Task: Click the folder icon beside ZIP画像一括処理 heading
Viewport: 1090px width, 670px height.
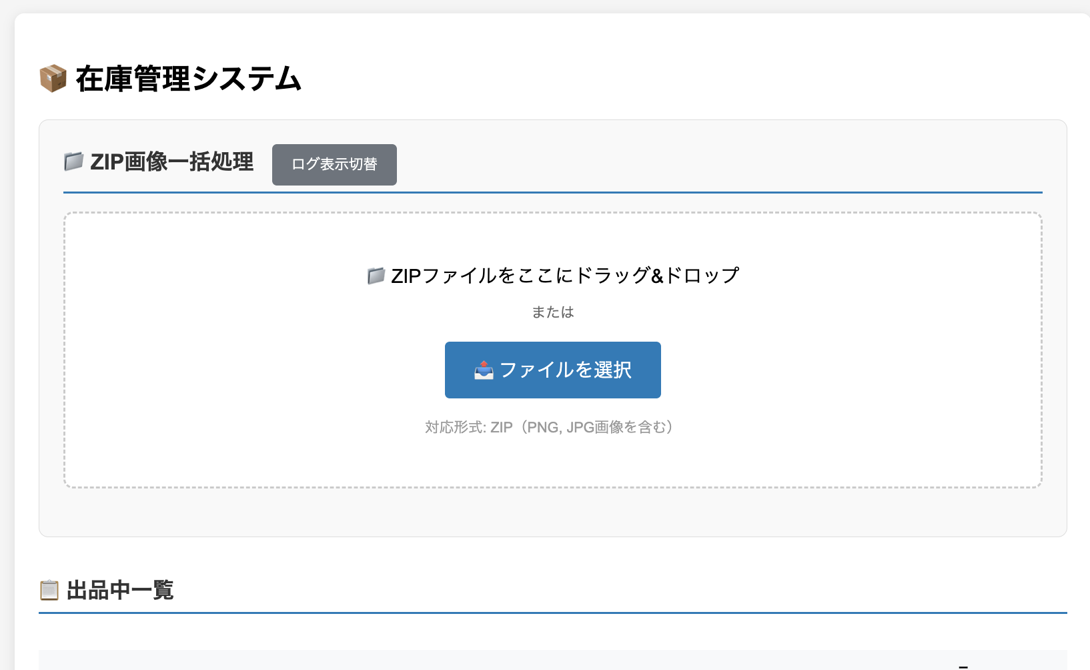Action: pyautogui.click(x=73, y=161)
